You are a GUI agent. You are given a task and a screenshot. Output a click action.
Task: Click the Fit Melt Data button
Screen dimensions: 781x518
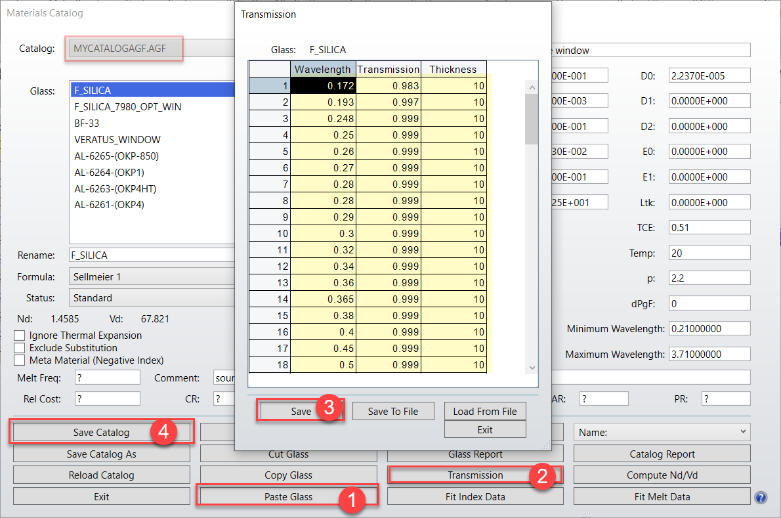coord(662,496)
